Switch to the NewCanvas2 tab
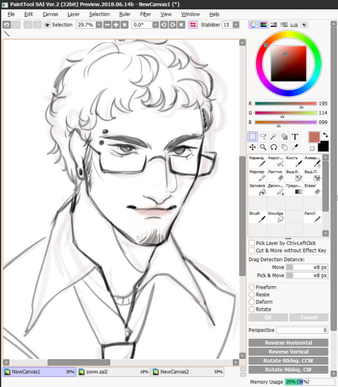This screenshot has height=387, width=338. (x=188, y=372)
